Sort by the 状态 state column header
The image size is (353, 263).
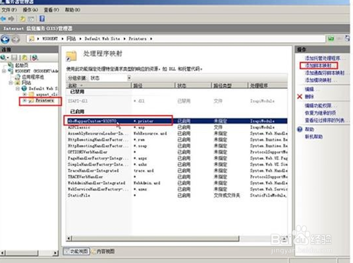pos(193,85)
